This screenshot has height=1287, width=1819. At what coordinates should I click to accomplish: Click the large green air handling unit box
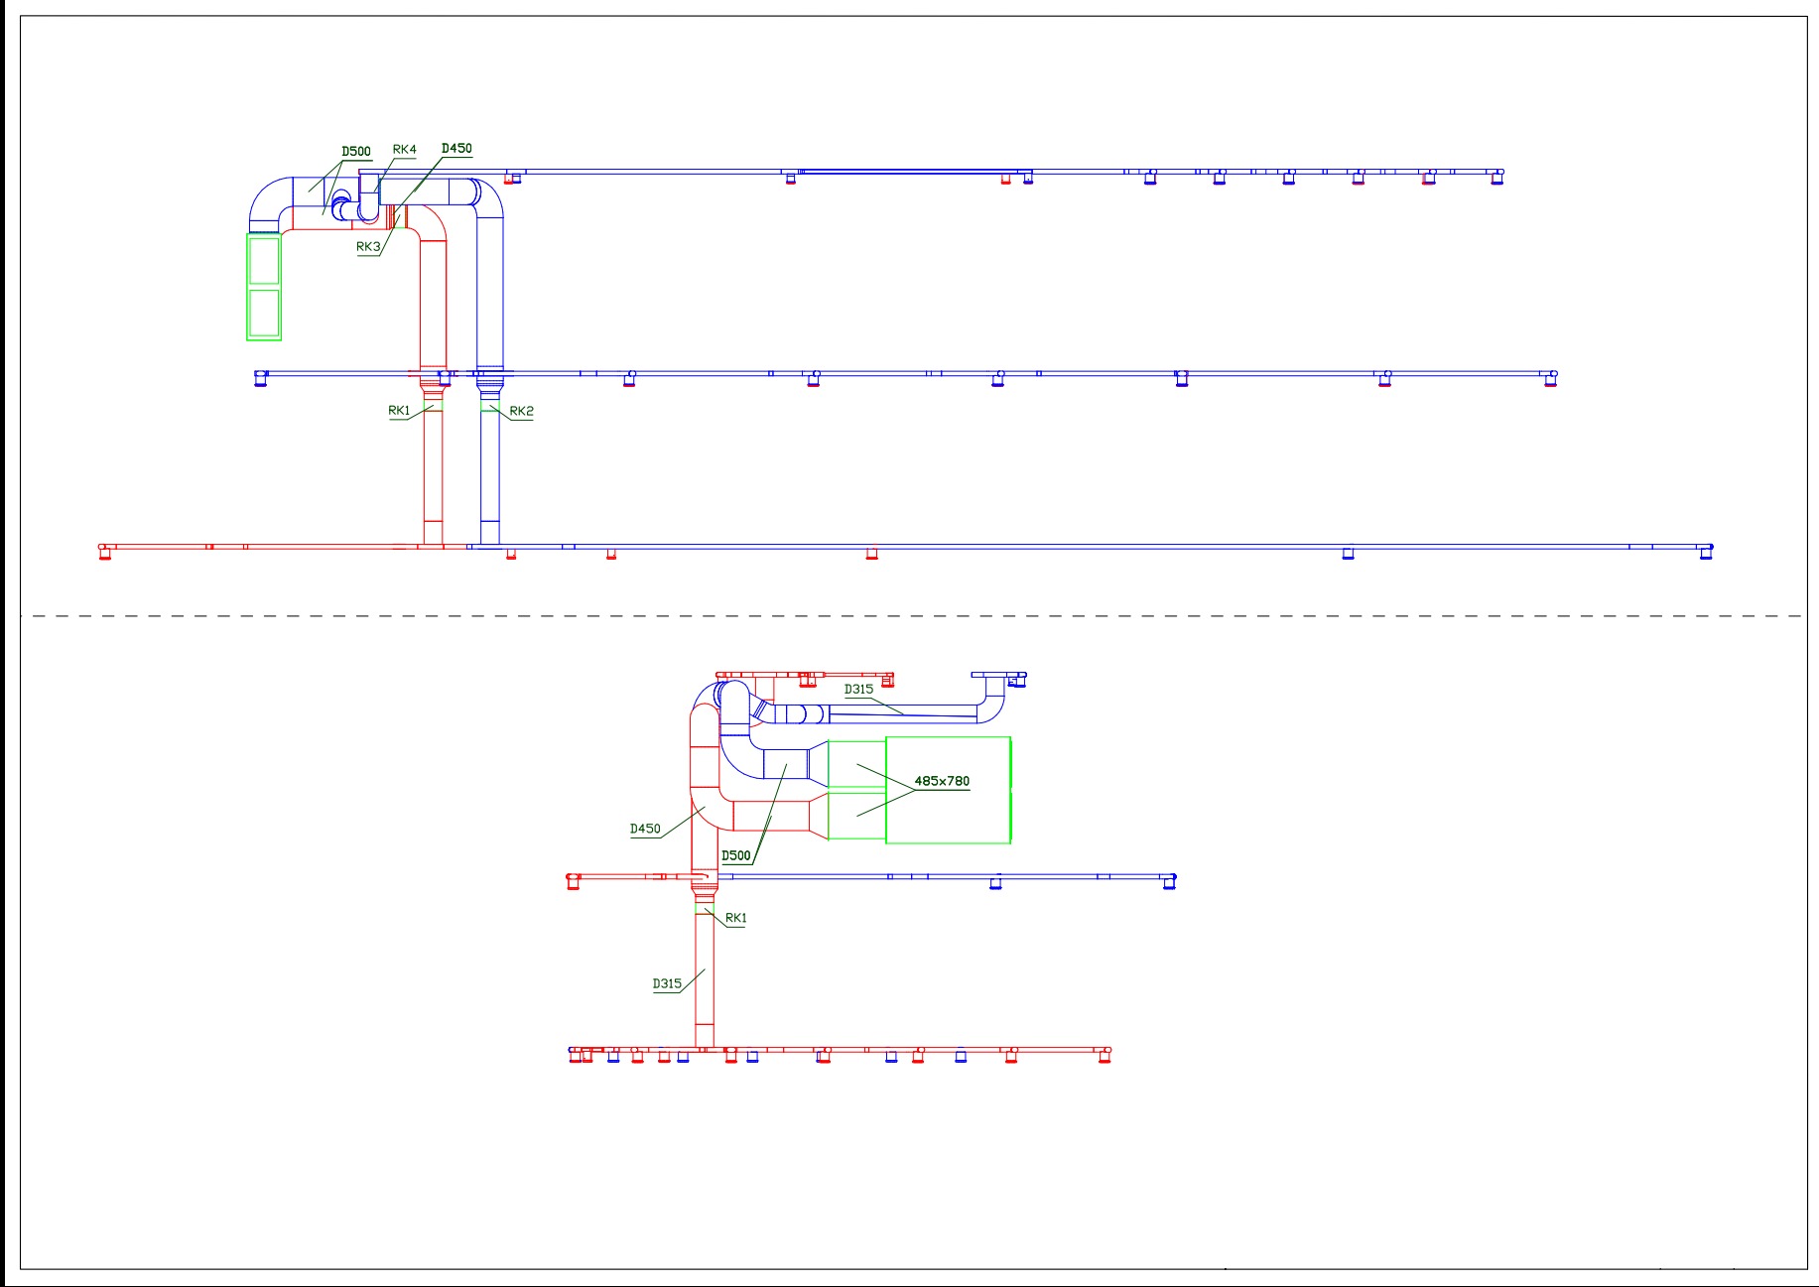pyautogui.click(x=948, y=790)
